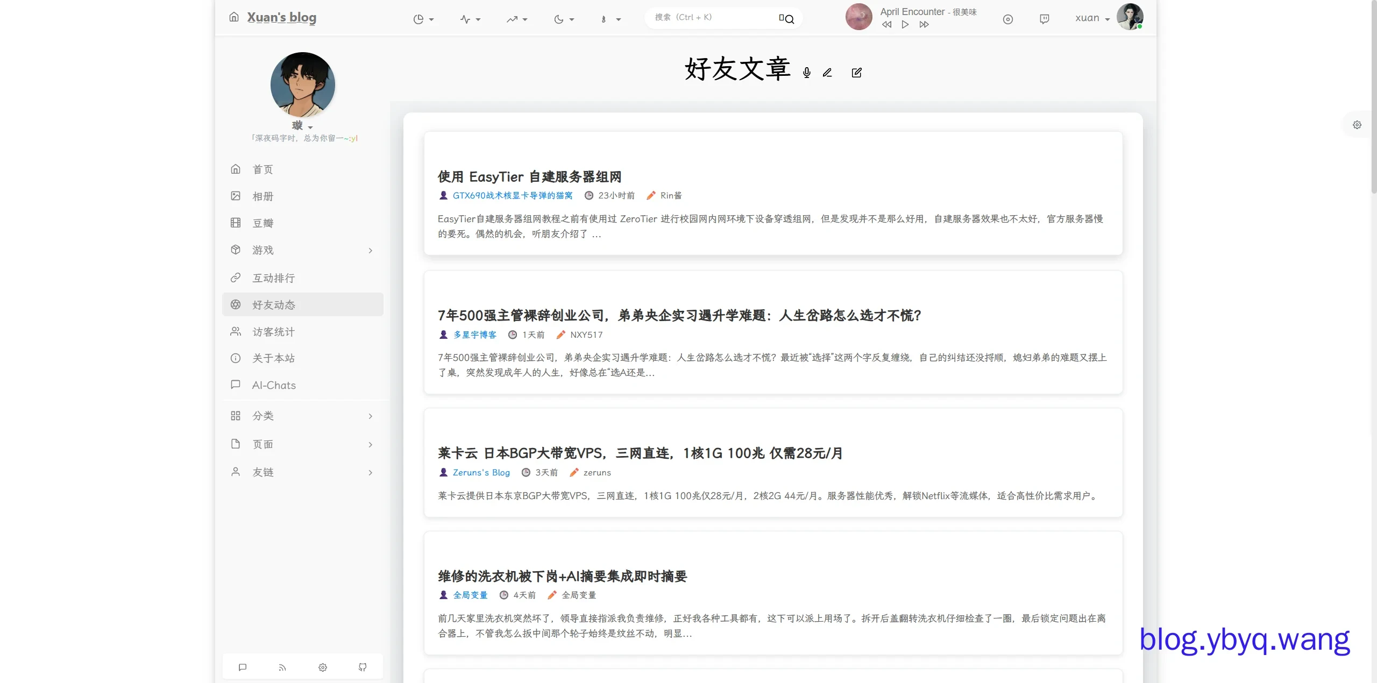Expand the 璇 author name dropdown
The height and width of the screenshot is (683, 1377).
click(x=302, y=126)
